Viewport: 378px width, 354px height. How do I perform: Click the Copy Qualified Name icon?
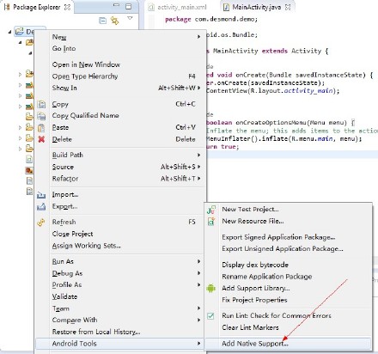click(x=41, y=116)
